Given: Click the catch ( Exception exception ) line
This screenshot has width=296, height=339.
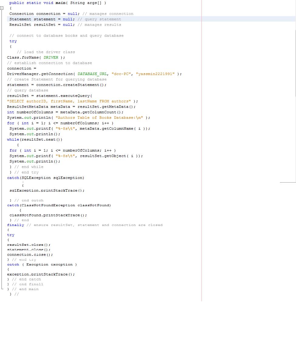Looking at the screenshot, I should click(x=42, y=265).
